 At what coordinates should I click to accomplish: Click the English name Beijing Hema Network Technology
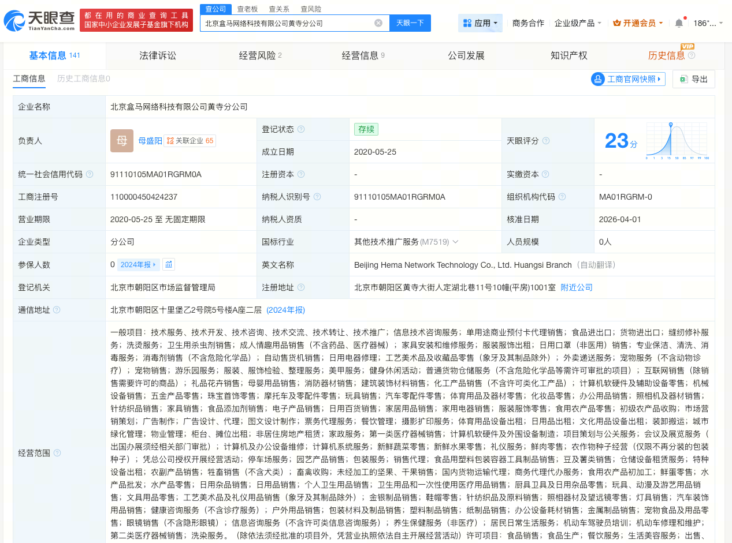[463, 265]
